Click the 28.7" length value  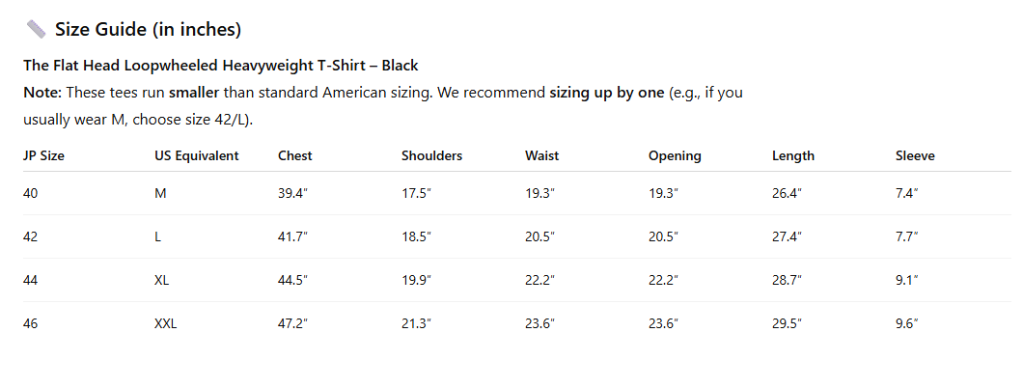(787, 280)
